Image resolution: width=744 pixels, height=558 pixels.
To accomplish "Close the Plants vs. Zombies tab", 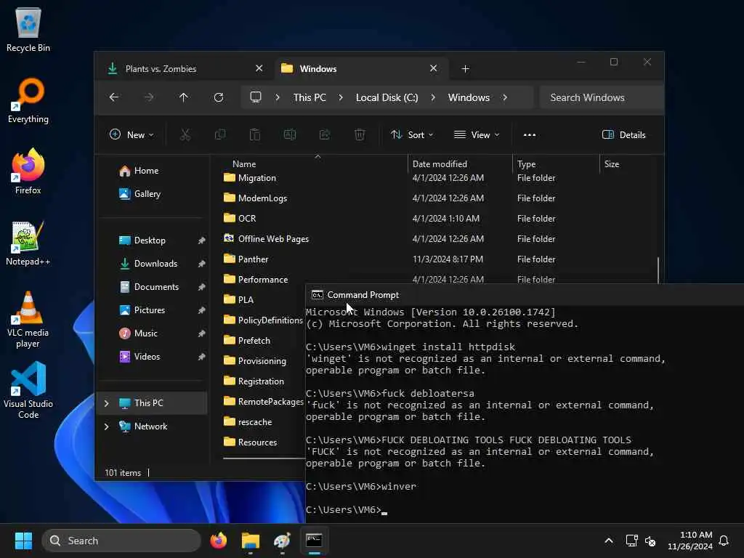I will (x=259, y=68).
